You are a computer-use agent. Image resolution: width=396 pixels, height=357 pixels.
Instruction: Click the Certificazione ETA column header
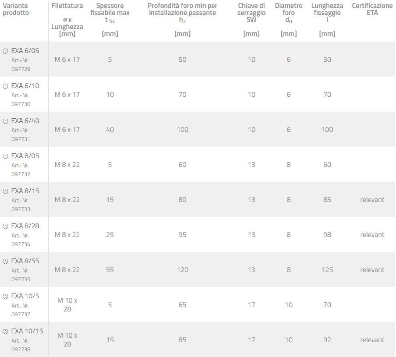pos(372,9)
